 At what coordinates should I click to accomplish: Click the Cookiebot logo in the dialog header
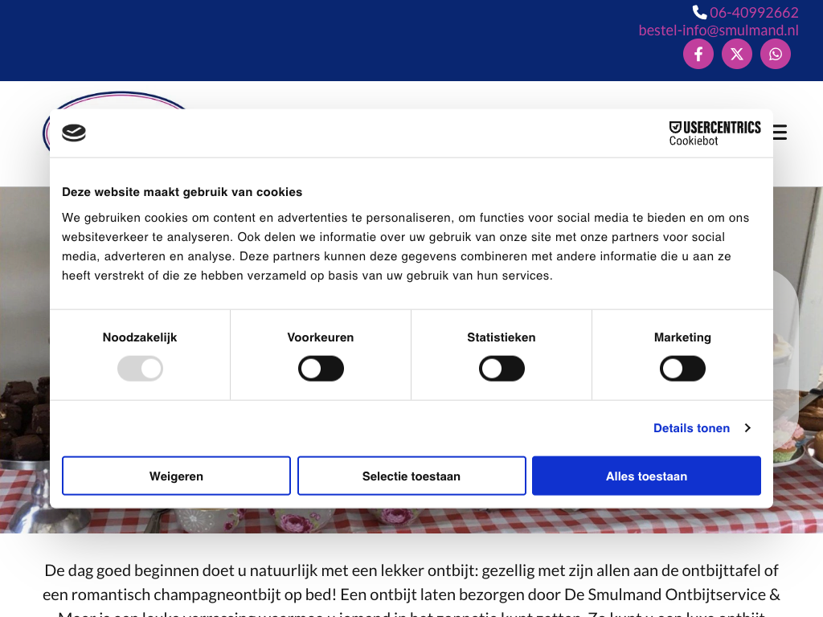point(74,133)
